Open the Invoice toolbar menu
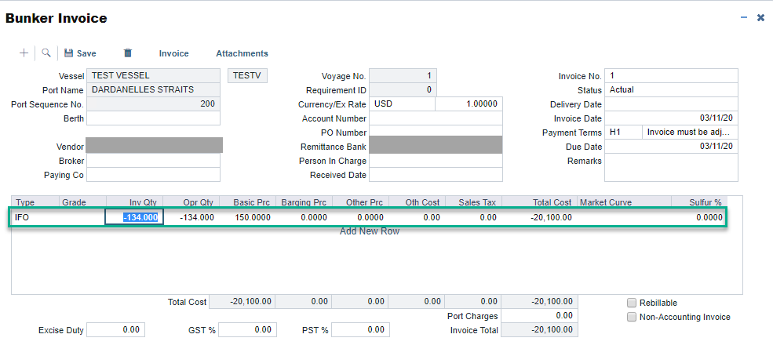Screen dimensions: 773x356 pyautogui.click(x=173, y=53)
